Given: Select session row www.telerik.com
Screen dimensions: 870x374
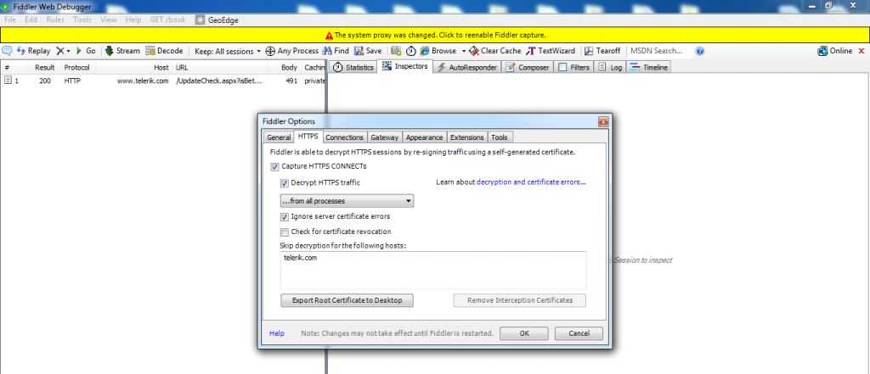Looking at the screenshot, I should coord(162,81).
